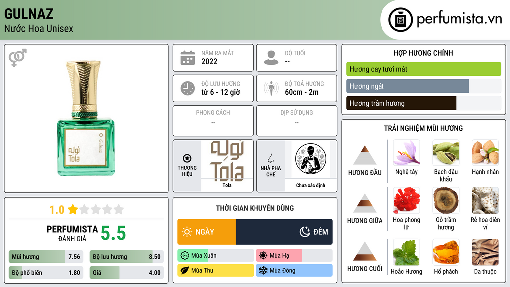
Task: Select the Hoa phong lữ geranium image
Action: tap(406, 200)
